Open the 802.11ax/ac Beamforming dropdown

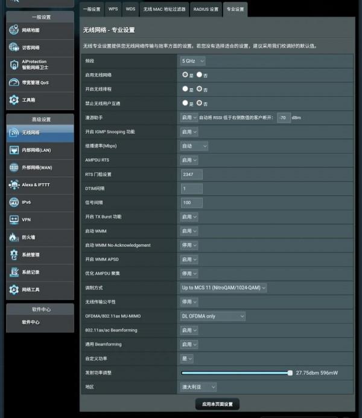click(x=189, y=330)
